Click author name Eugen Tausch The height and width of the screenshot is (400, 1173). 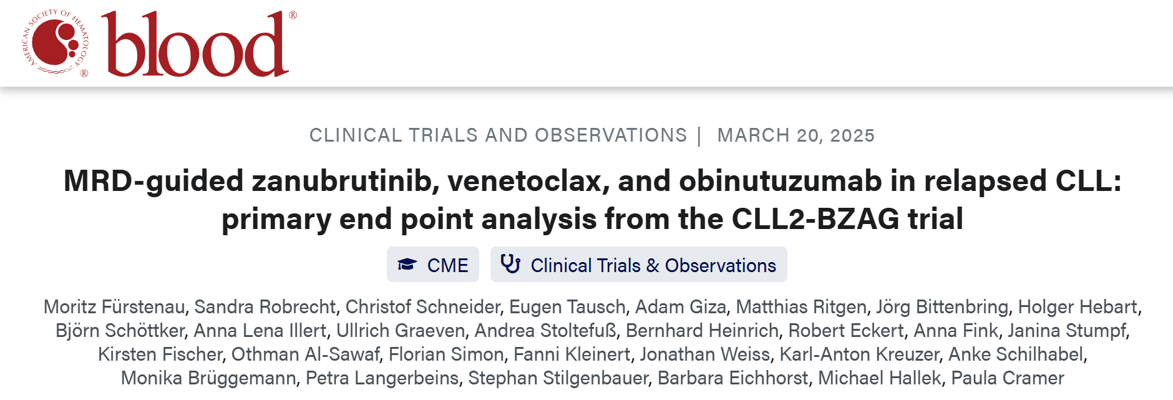point(567,307)
